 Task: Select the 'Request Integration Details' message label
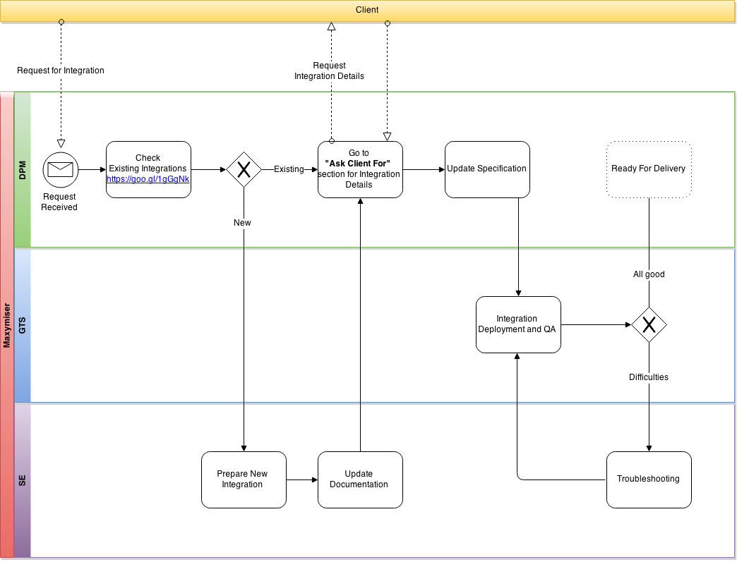point(329,71)
